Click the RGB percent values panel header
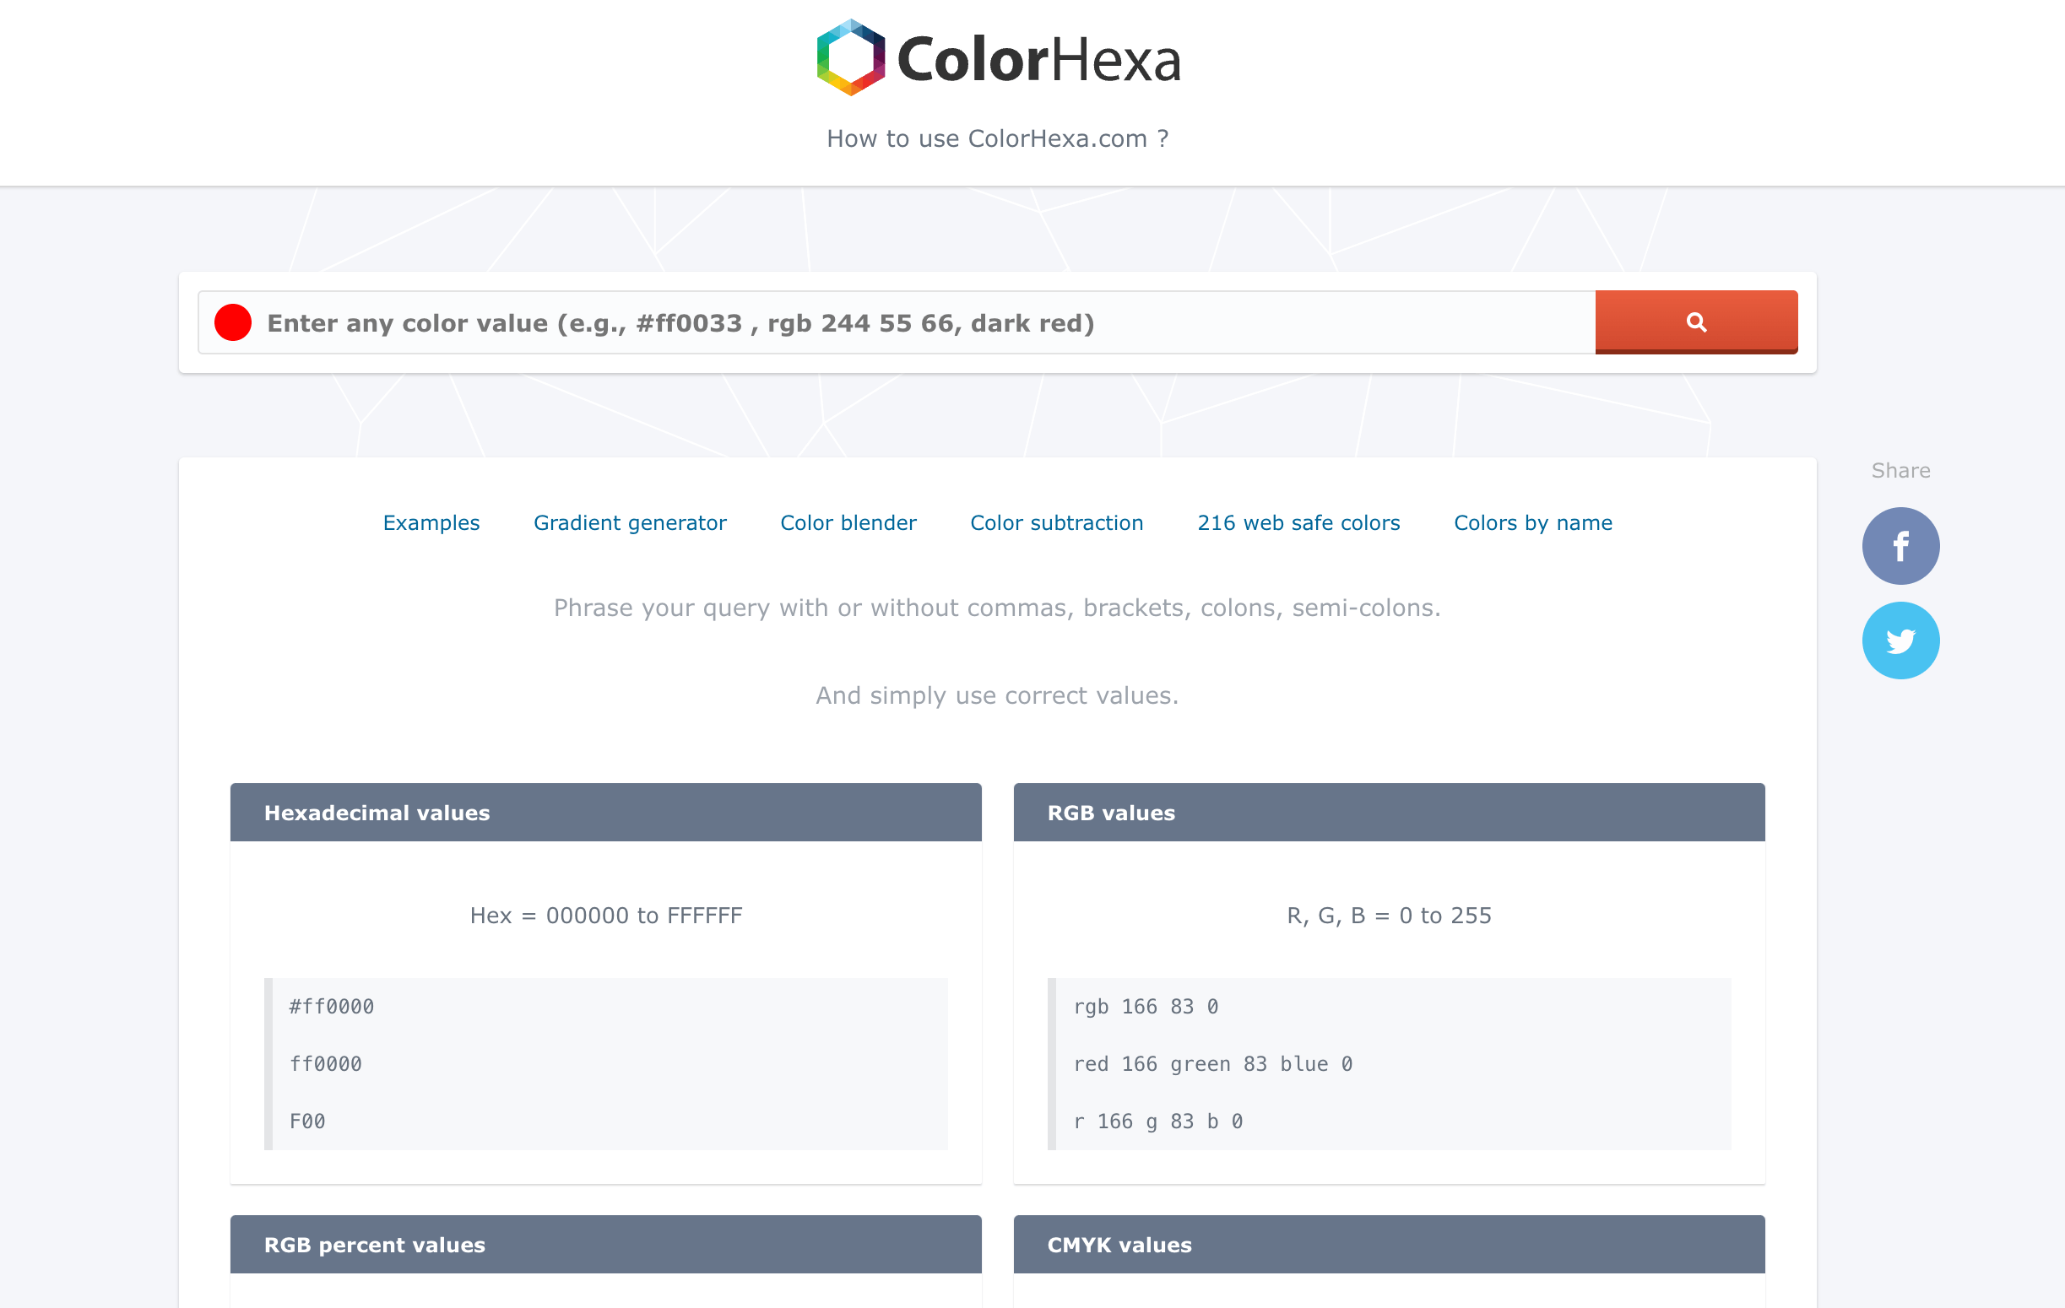Screen dimensions: 2065x1308 604,1245
